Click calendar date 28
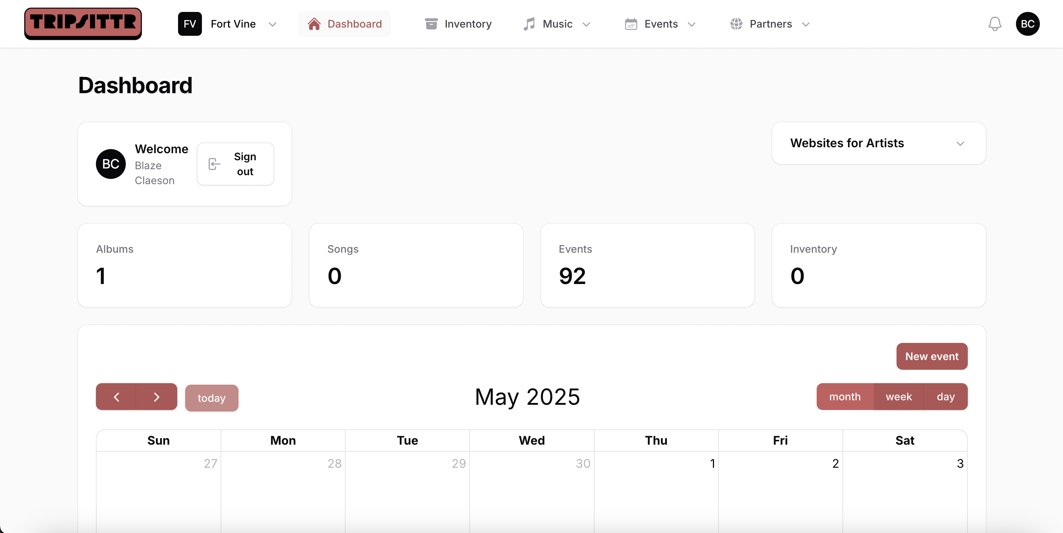Viewport: 1063px width, 533px height. 335,463
